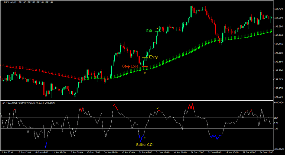The height and width of the screenshot is (155, 285).
Task: Click the 108.890 price axis label
Action: pyautogui.click(x=278, y=71)
